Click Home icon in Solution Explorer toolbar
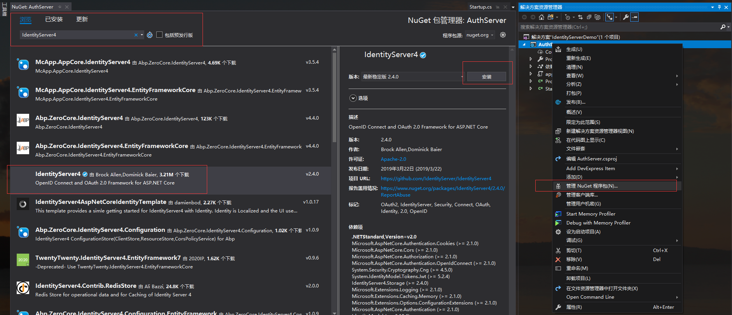The width and height of the screenshot is (732, 315). tap(541, 17)
